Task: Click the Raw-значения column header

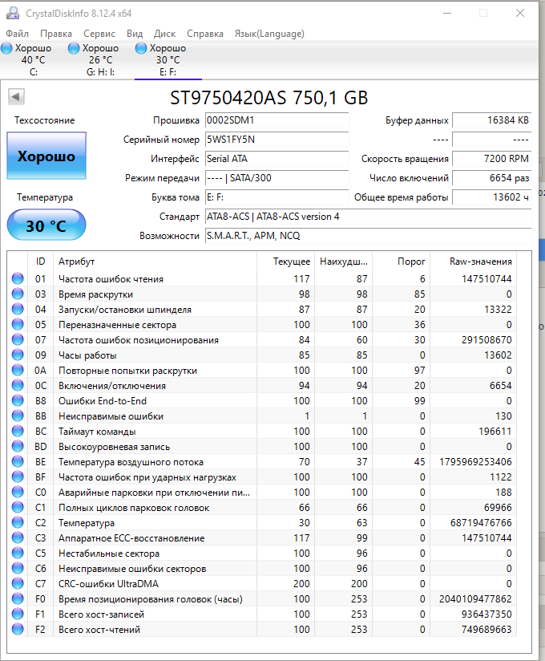Action: click(x=474, y=262)
